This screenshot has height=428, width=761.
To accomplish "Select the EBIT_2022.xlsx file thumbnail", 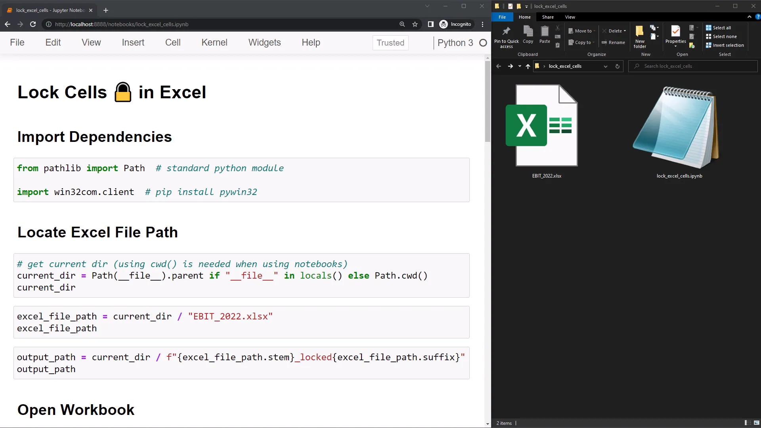I will tap(546, 126).
